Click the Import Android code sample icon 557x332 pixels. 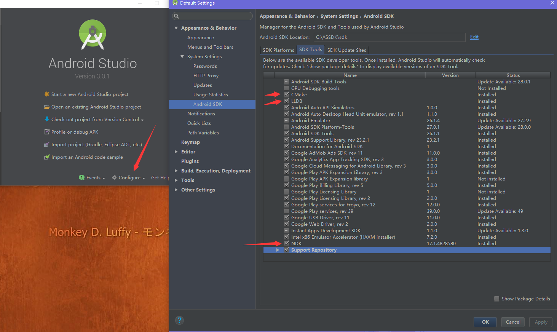pos(47,157)
